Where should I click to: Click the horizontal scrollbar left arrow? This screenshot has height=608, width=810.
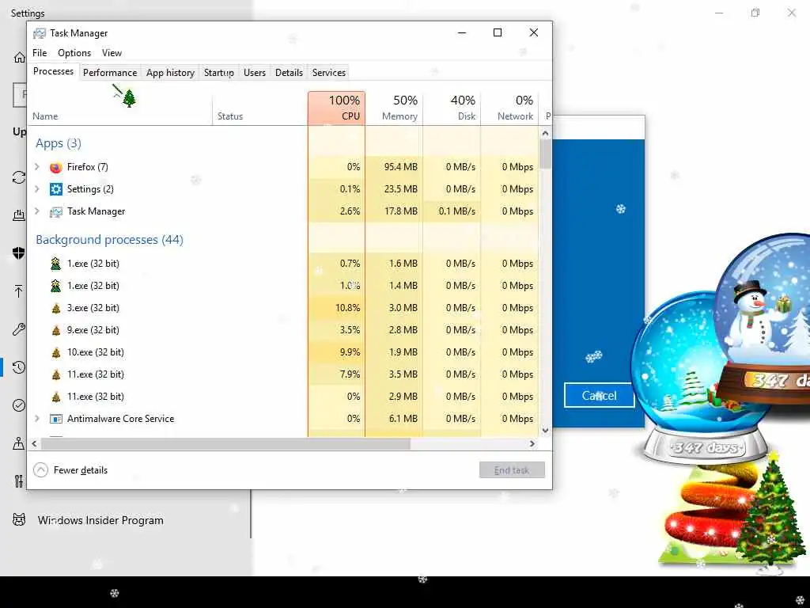(35, 443)
